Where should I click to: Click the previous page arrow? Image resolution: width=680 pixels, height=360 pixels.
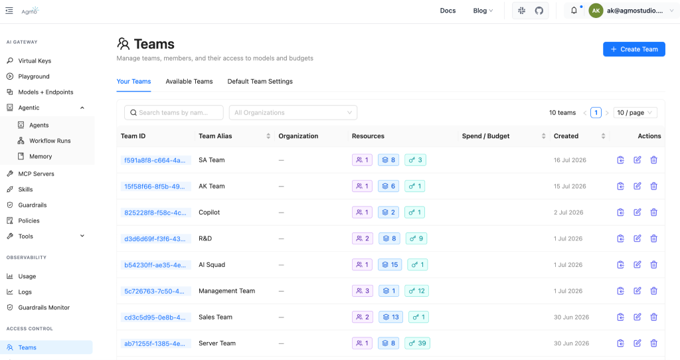pyautogui.click(x=584, y=113)
